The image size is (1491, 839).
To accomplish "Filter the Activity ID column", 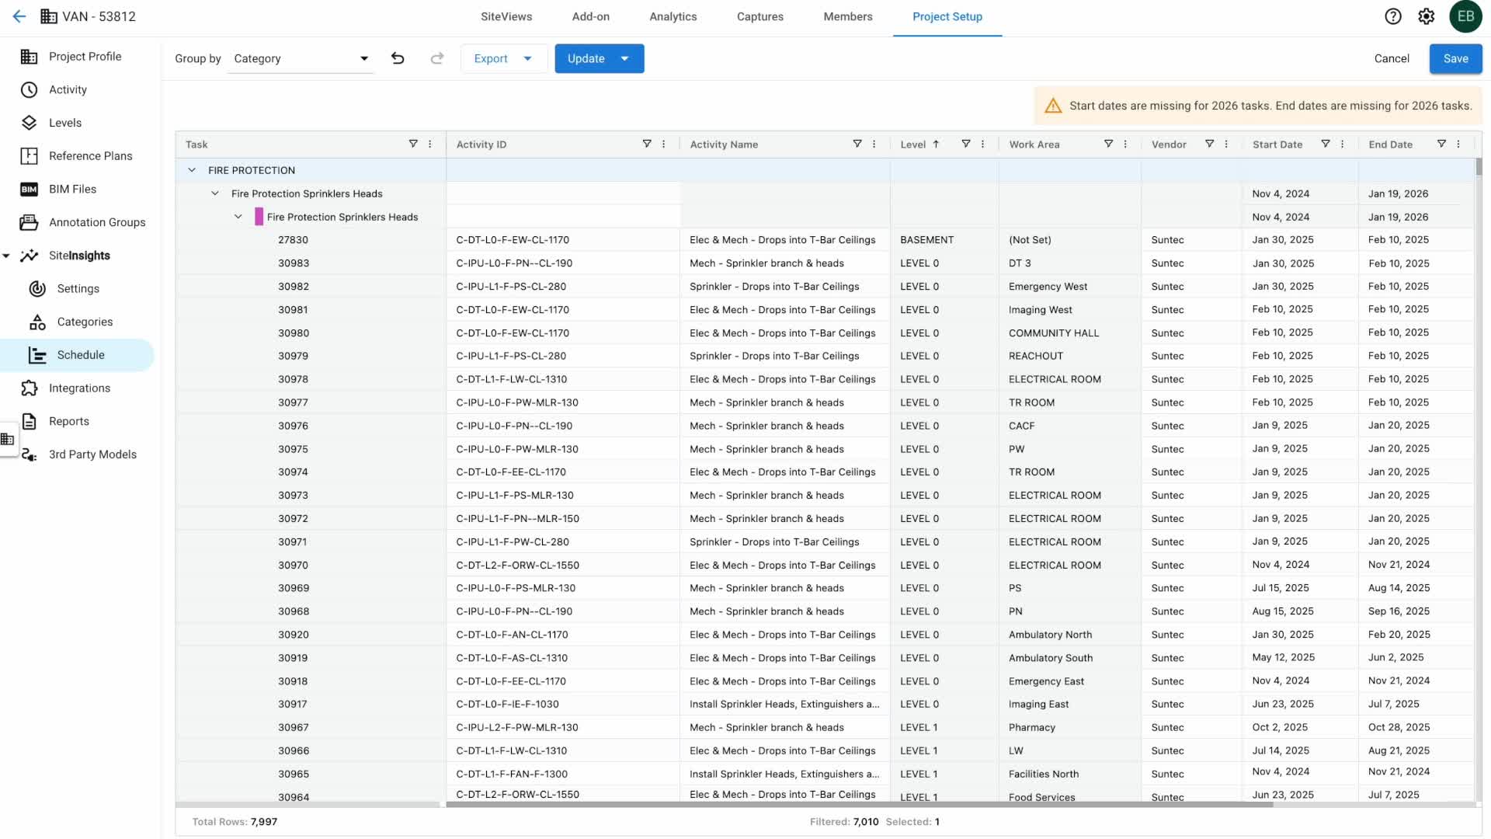I will pyautogui.click(x=647, y=144).
